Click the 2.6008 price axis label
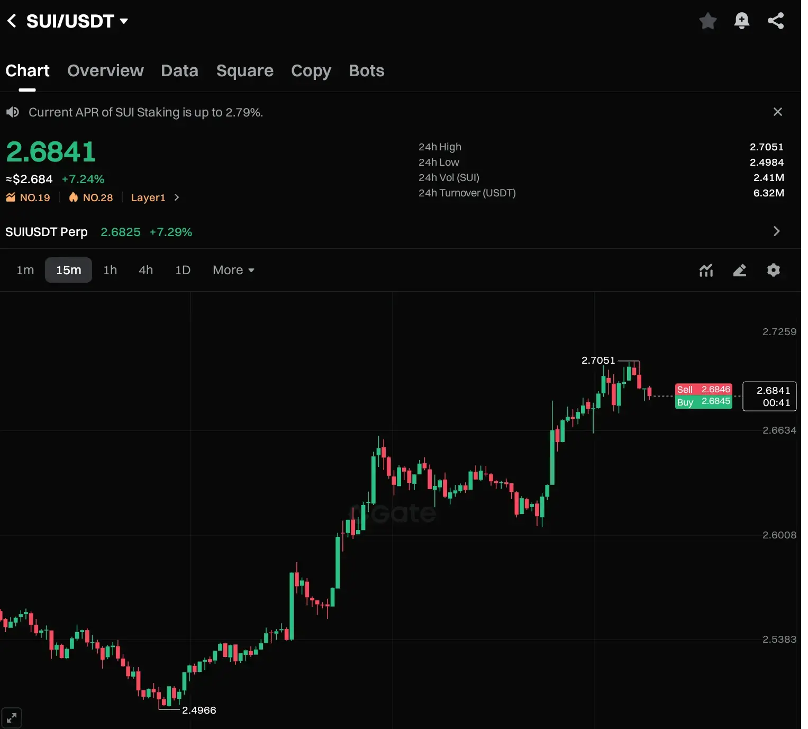Image resolution: width=808 pixels, height=729 pixels. 779,535
